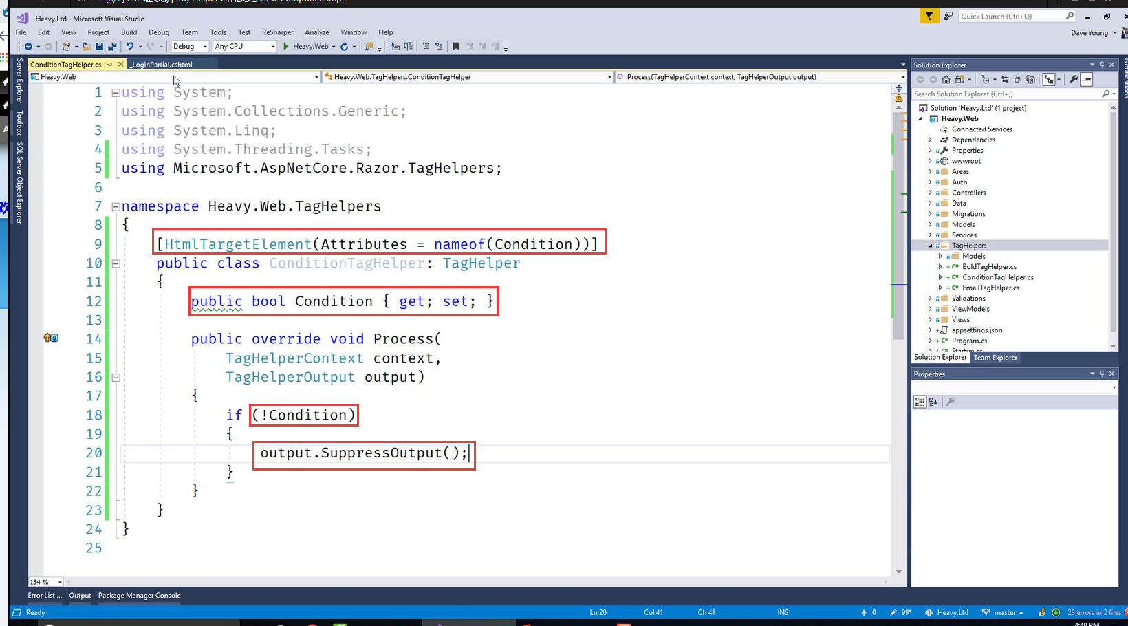
Task: Collapse the Process method outlining at line 16
Action: (x=116, y=377)
